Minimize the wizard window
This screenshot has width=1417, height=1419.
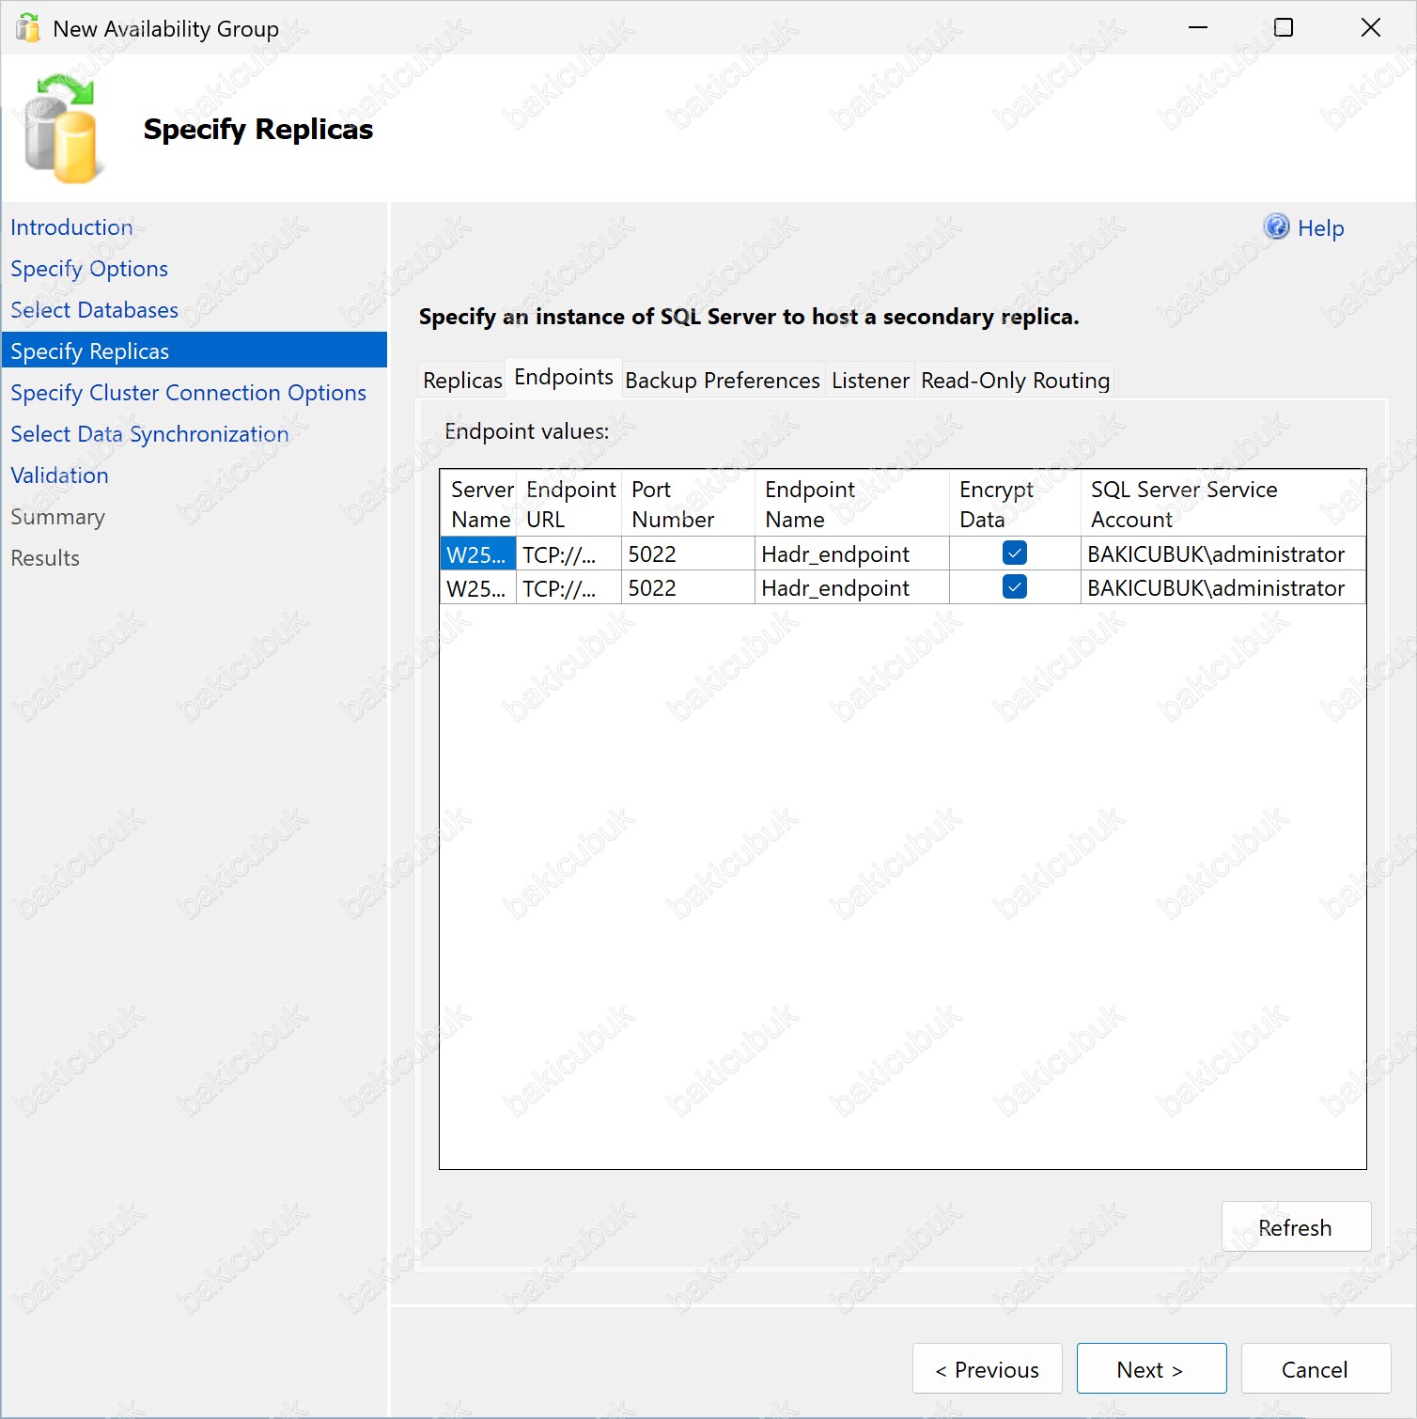(x=1197, y=27)
